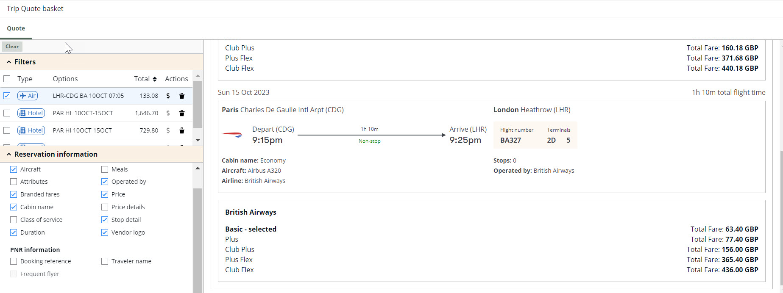Click the dollar icon for the PAR HL hotel row
The width and height of the screenshot is (783, 293).
(168, 113)
